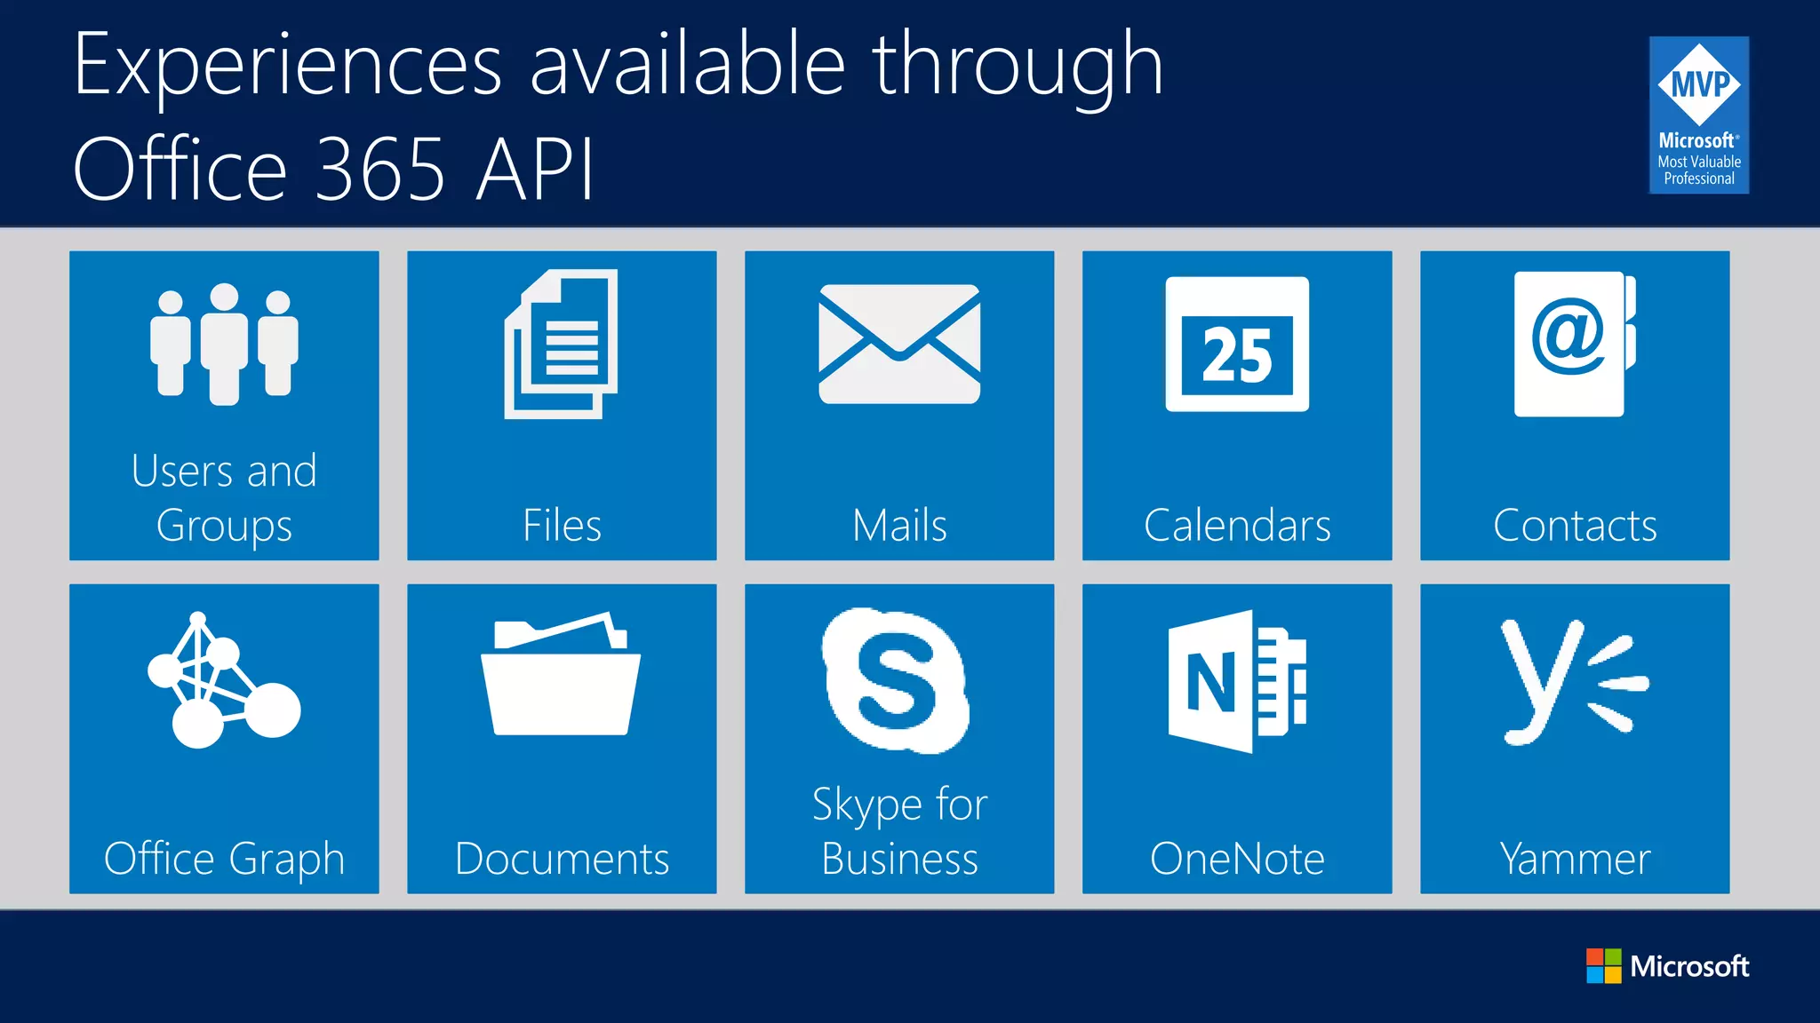Click the Files stacked pages icon
This screenshot has height=1023, width=1820.
[x=561, y=344]
